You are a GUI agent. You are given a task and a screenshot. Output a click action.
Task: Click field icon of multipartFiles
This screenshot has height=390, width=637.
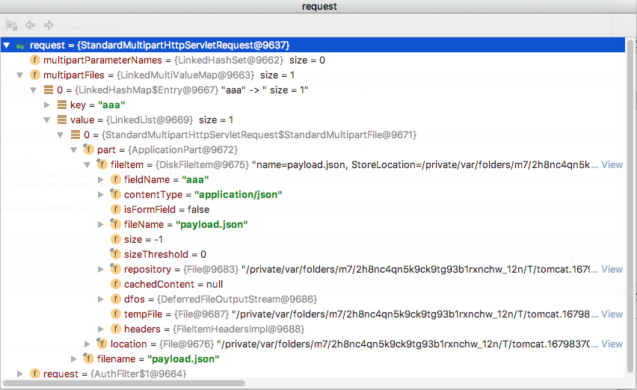click(x=35, y=75)
